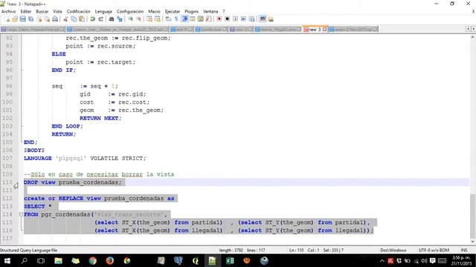Undo the last change with the green Undo arrow

92,19
